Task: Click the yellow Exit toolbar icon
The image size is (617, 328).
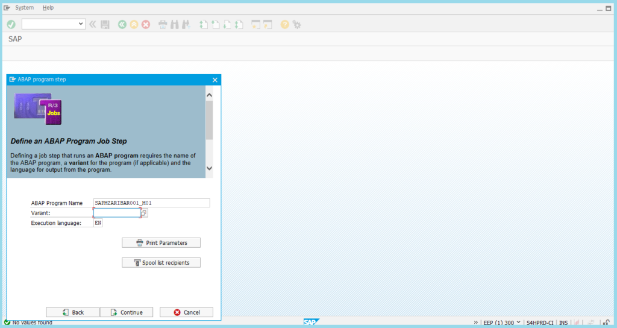Action: pyautogui.click(x=134, y=24)
